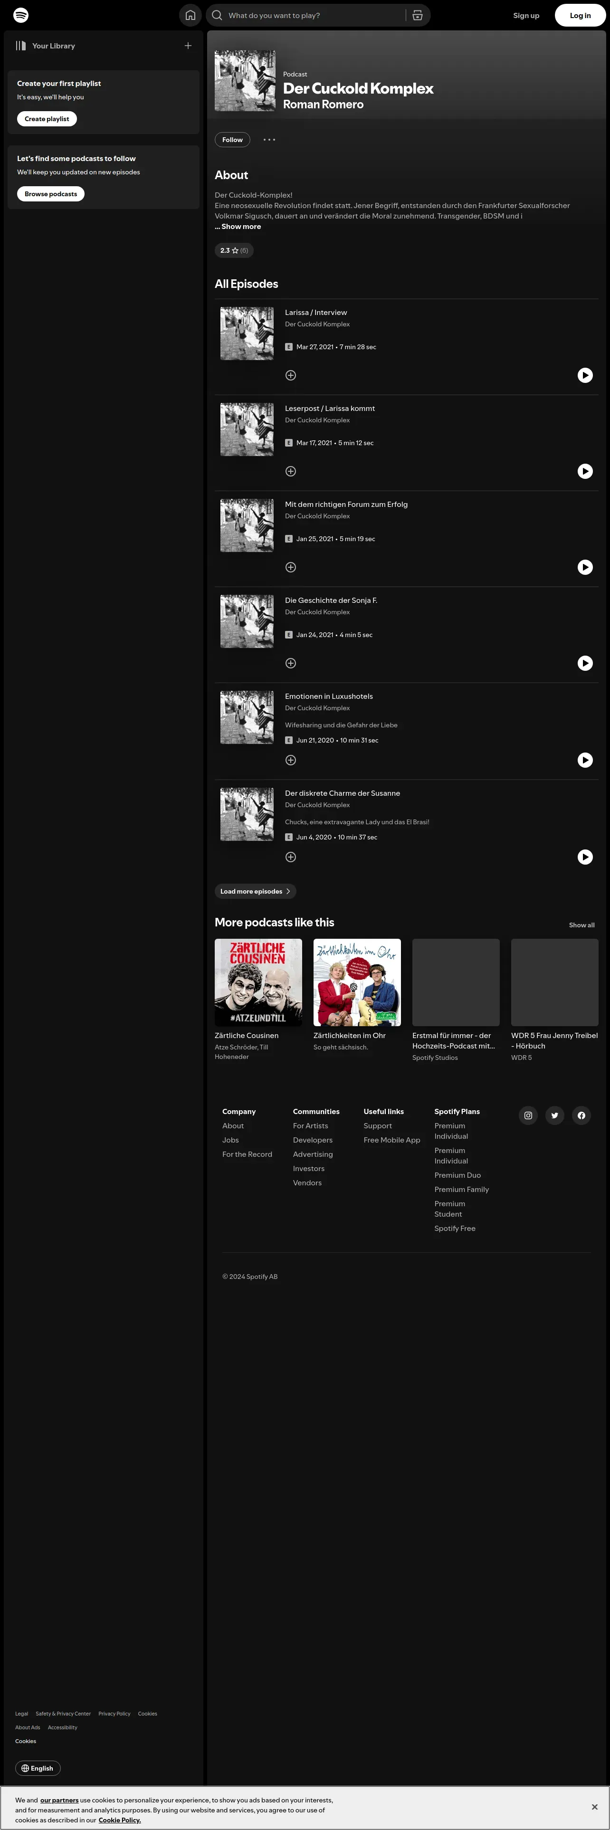The width and height of the screenshot is (610, 1830).
Task: Click the Log in button
Action: tap(580, 15)
